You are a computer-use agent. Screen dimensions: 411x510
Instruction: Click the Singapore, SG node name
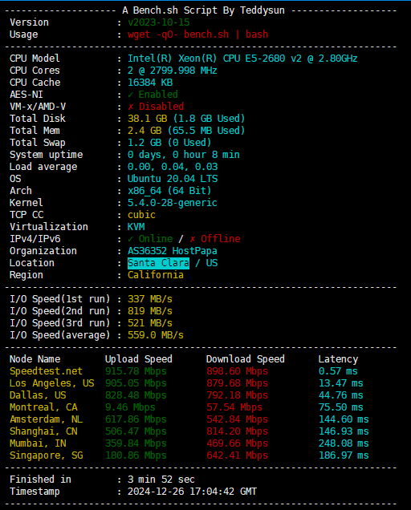(47, 455)
